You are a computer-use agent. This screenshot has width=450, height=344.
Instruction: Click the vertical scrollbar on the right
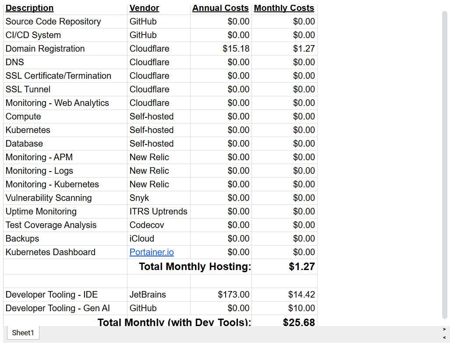445,165
